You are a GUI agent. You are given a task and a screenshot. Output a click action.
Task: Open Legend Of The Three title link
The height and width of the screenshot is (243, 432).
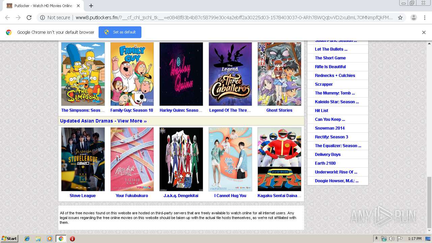[x=230, y=110]
